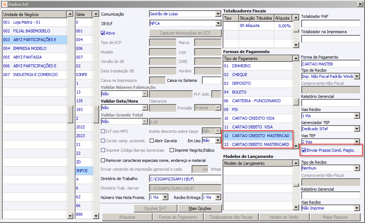Select the 00 Alíquota totalizador row
The image size is (365, 223).
click(x=258, y=25)
